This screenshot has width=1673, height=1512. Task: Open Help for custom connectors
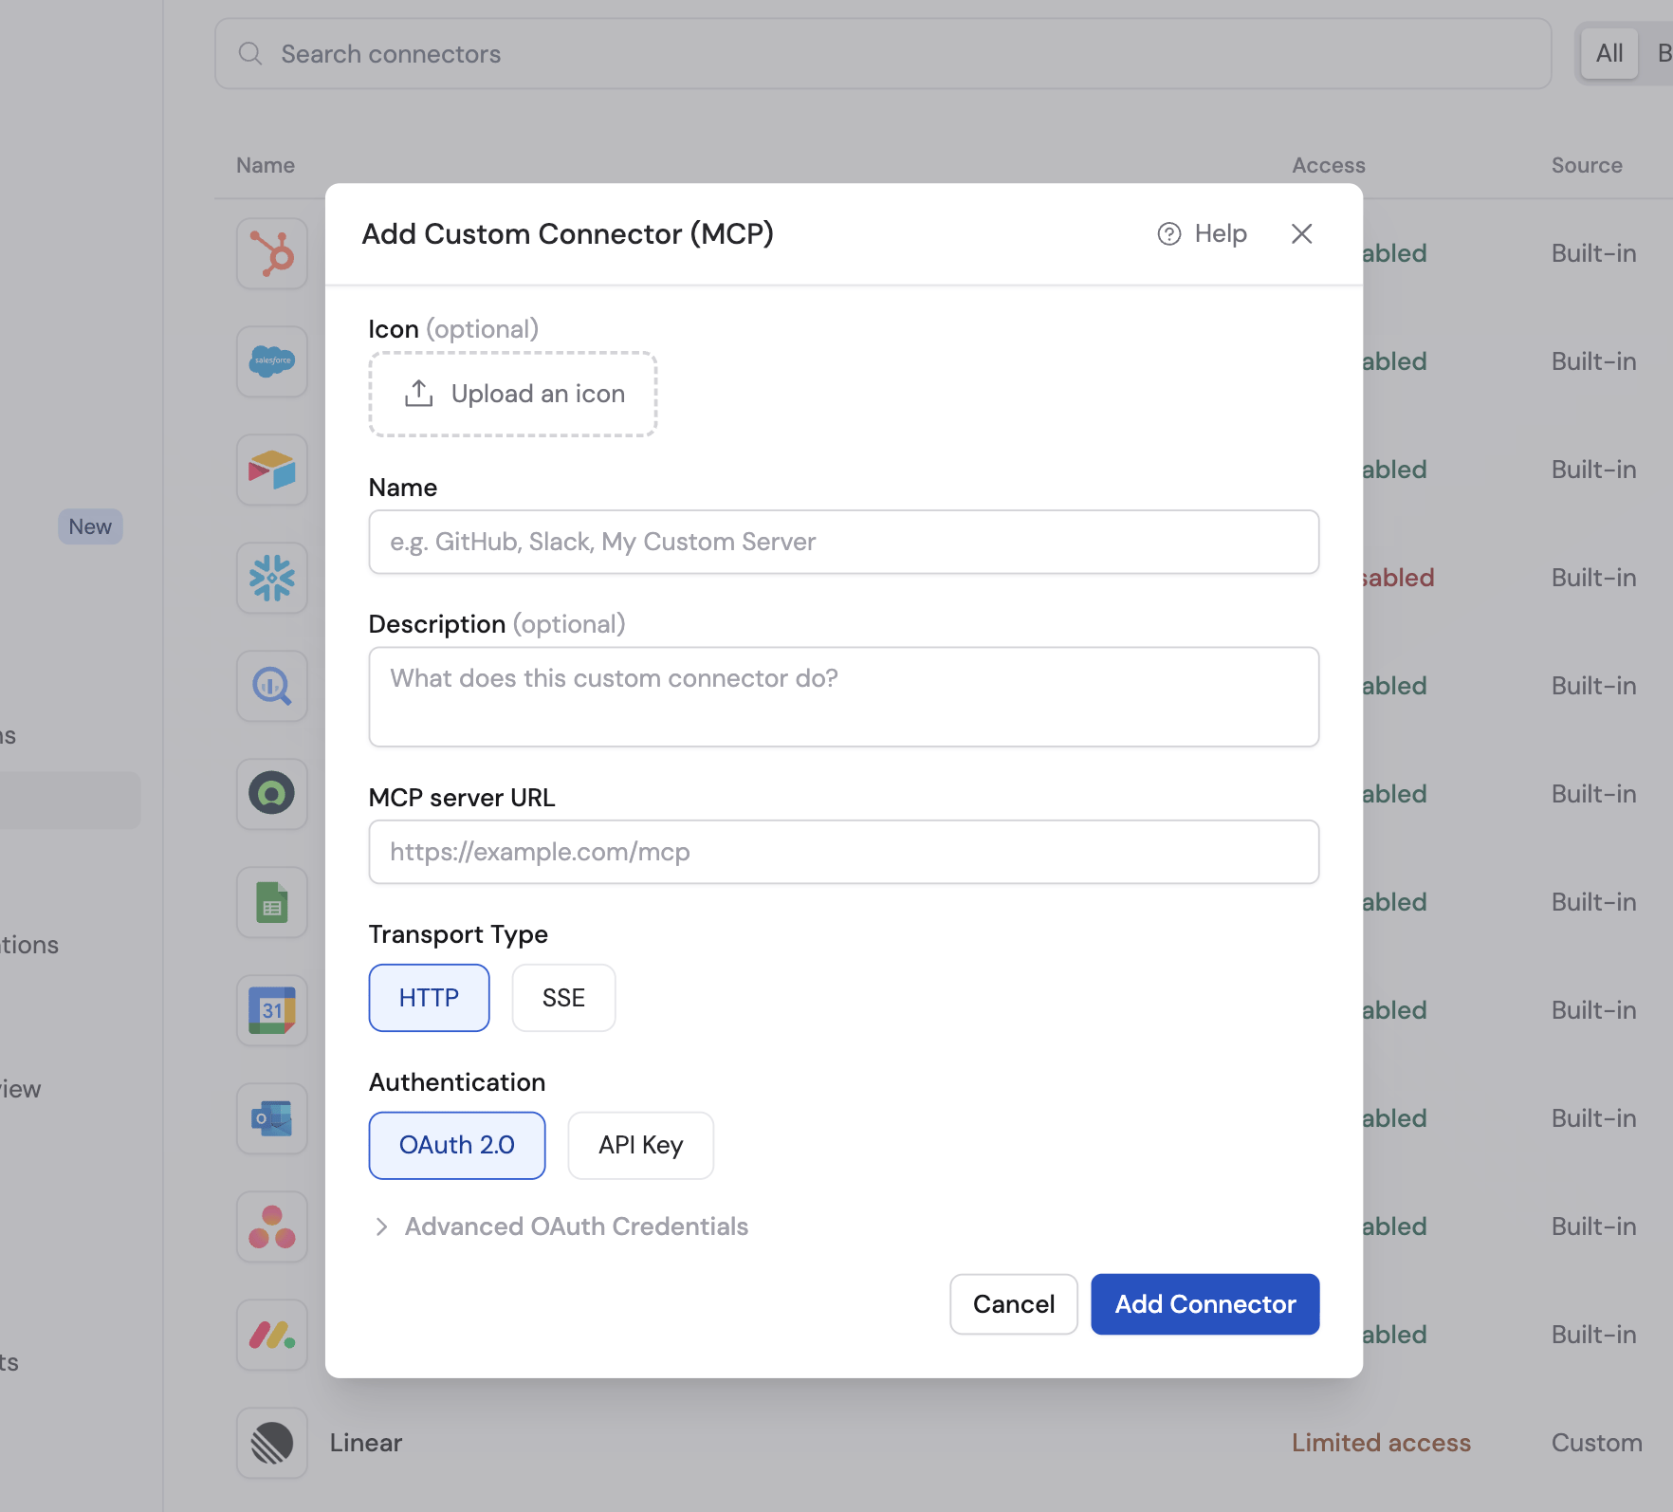tap(1202, 233)
